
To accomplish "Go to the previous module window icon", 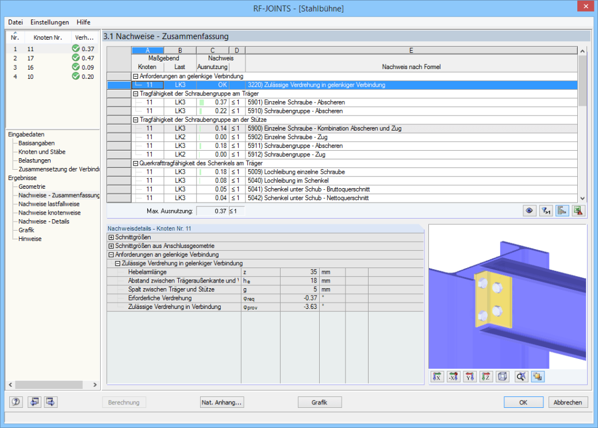I will pos(34,402).
